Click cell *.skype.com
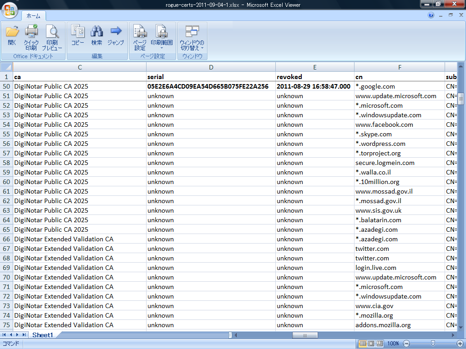 [x=400, y=134]
